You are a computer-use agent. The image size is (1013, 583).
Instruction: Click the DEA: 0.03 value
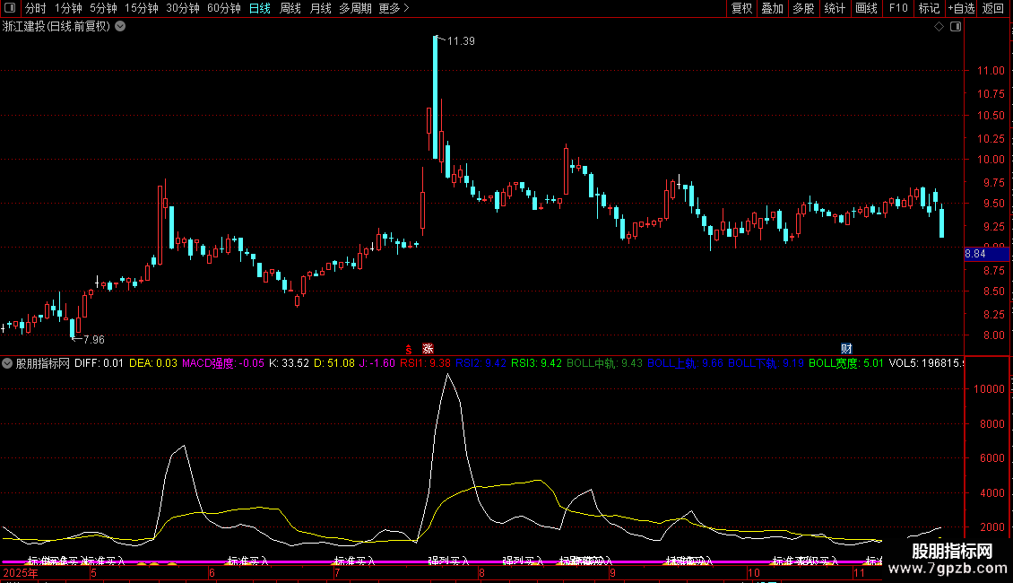point(153,363)
